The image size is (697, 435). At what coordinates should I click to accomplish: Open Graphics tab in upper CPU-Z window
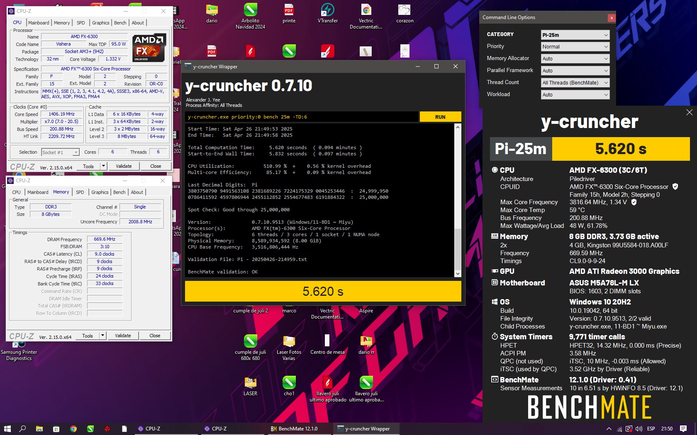click(x=101, y=23)
